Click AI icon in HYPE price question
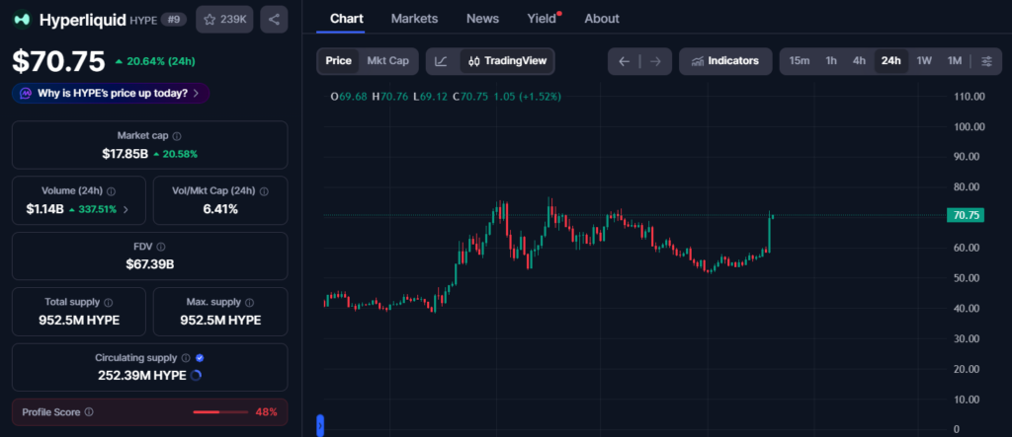Image resolution: width=1012 pixels, height=437 pixels. point(26,94)
